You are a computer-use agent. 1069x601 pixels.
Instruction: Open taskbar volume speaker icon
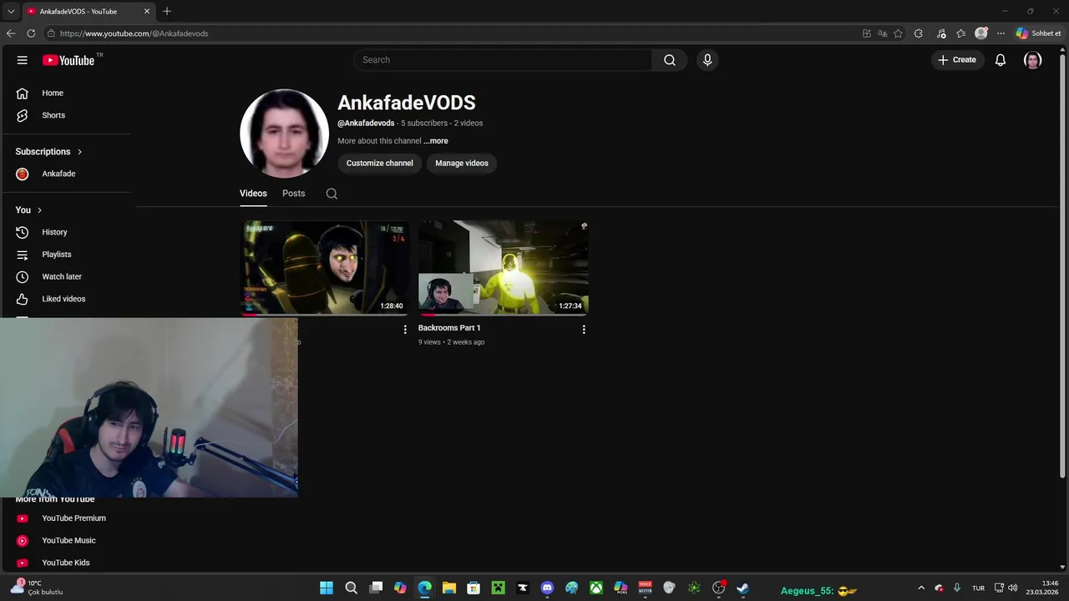1013,588
